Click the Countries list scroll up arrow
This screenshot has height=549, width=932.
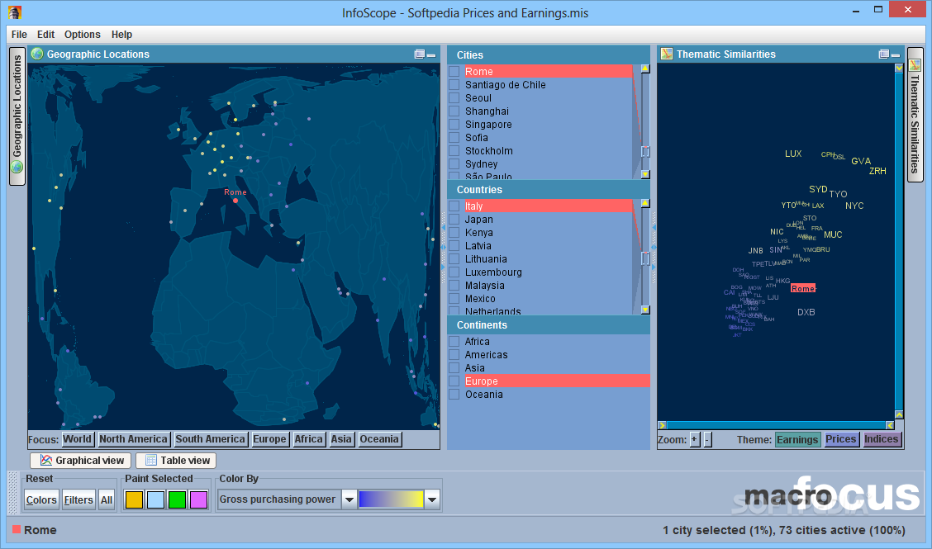tap(645, 203)
